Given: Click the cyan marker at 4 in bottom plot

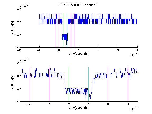Looking at the screenshot, I should coord(88,84).
